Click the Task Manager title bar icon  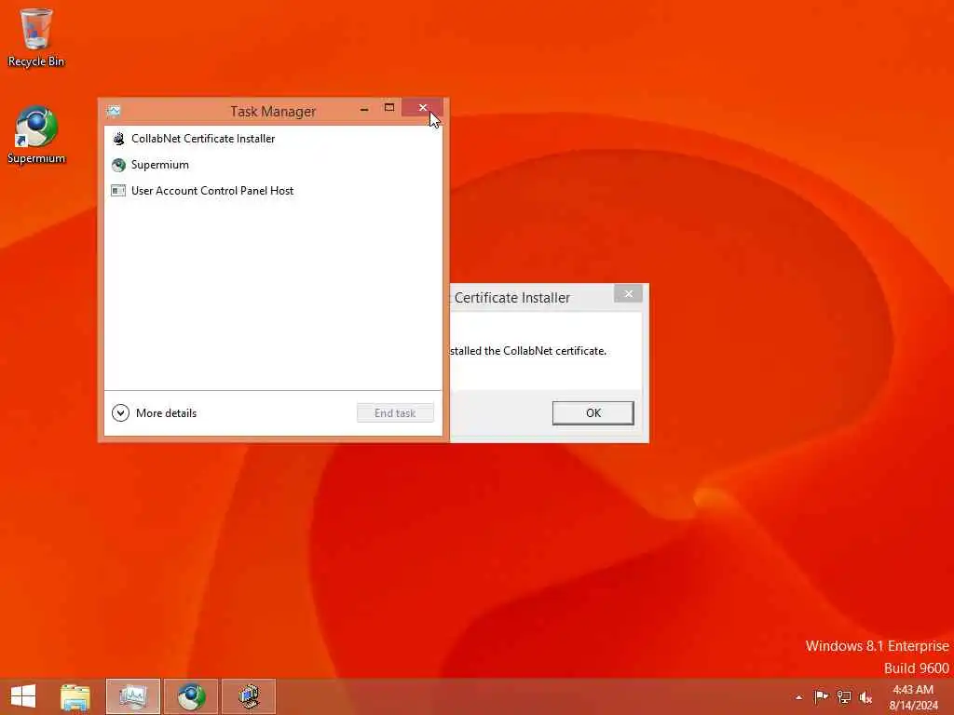click(114, 111)
